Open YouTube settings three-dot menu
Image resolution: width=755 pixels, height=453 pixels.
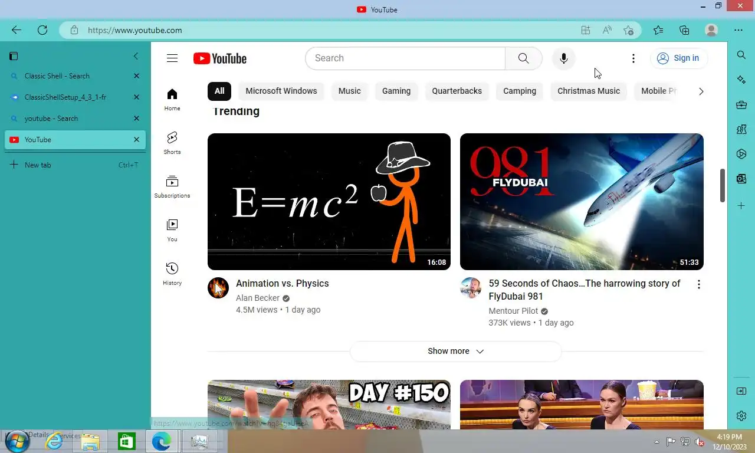(x=633, y=58)
